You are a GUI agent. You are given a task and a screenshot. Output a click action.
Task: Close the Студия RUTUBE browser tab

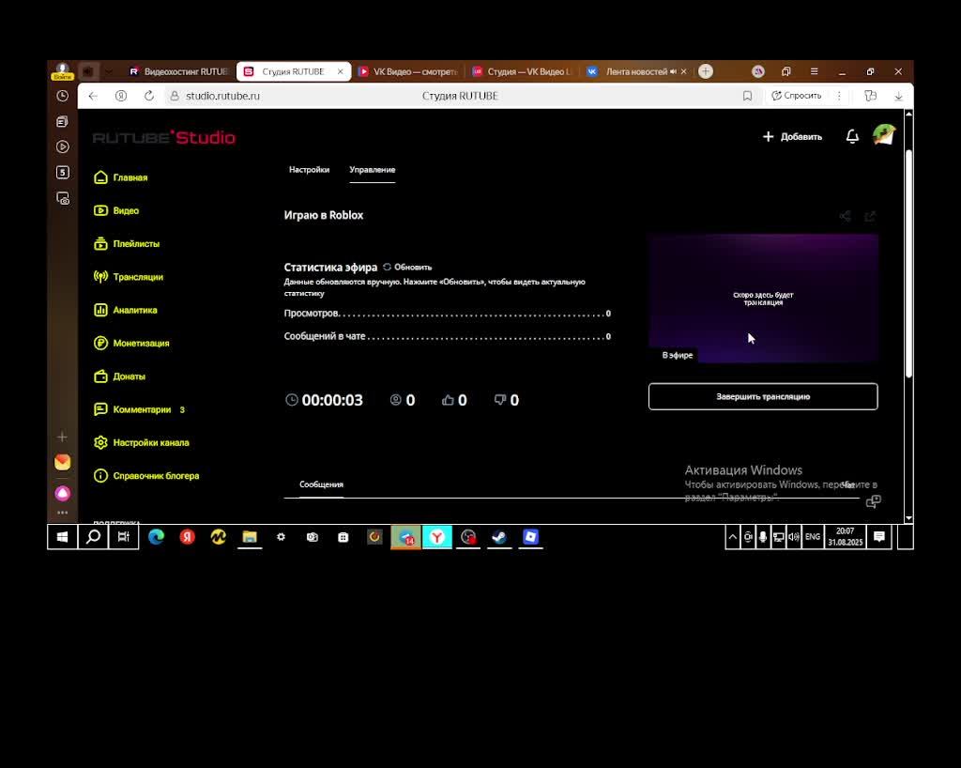point(340,71)
